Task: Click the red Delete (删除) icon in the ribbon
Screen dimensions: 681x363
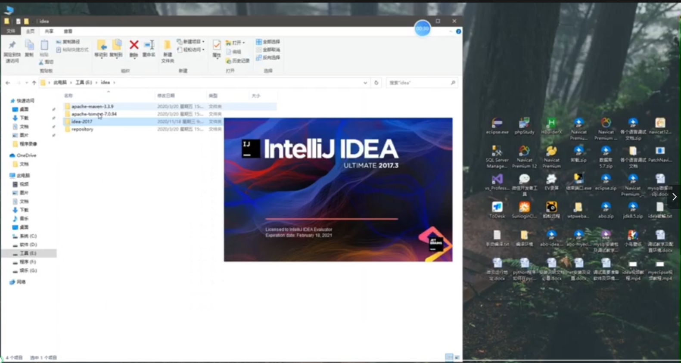Action: (134, 45)
